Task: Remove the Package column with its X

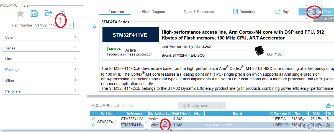Action: click(289, 113)
